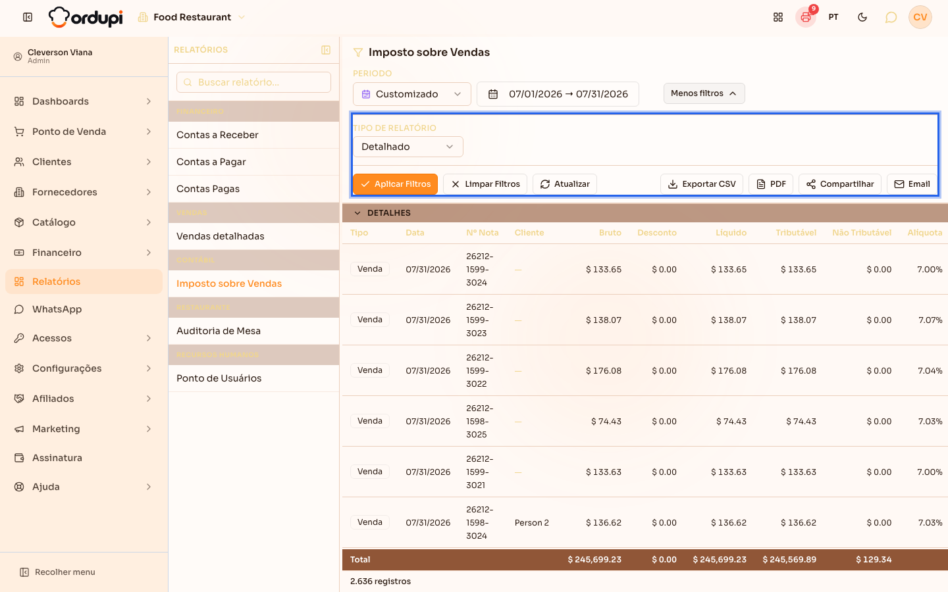Switch language via PT button
This screenshot has width=948, height=592.
[x=833, y=17]
